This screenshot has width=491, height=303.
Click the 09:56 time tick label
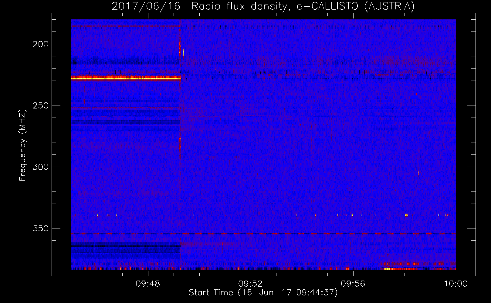(x=353, y=284)
